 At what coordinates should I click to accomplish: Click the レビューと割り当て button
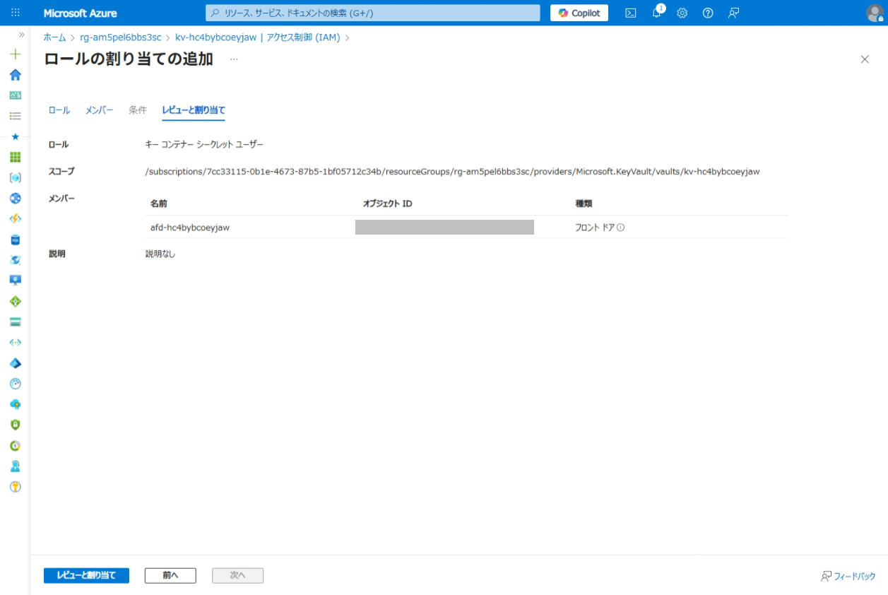click(86, 575)
